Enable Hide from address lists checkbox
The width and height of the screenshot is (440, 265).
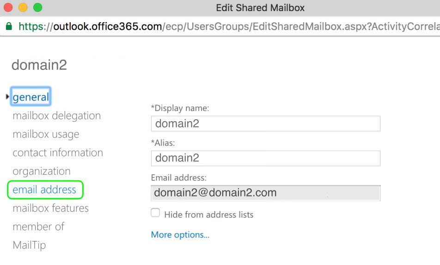click(155, 212)
